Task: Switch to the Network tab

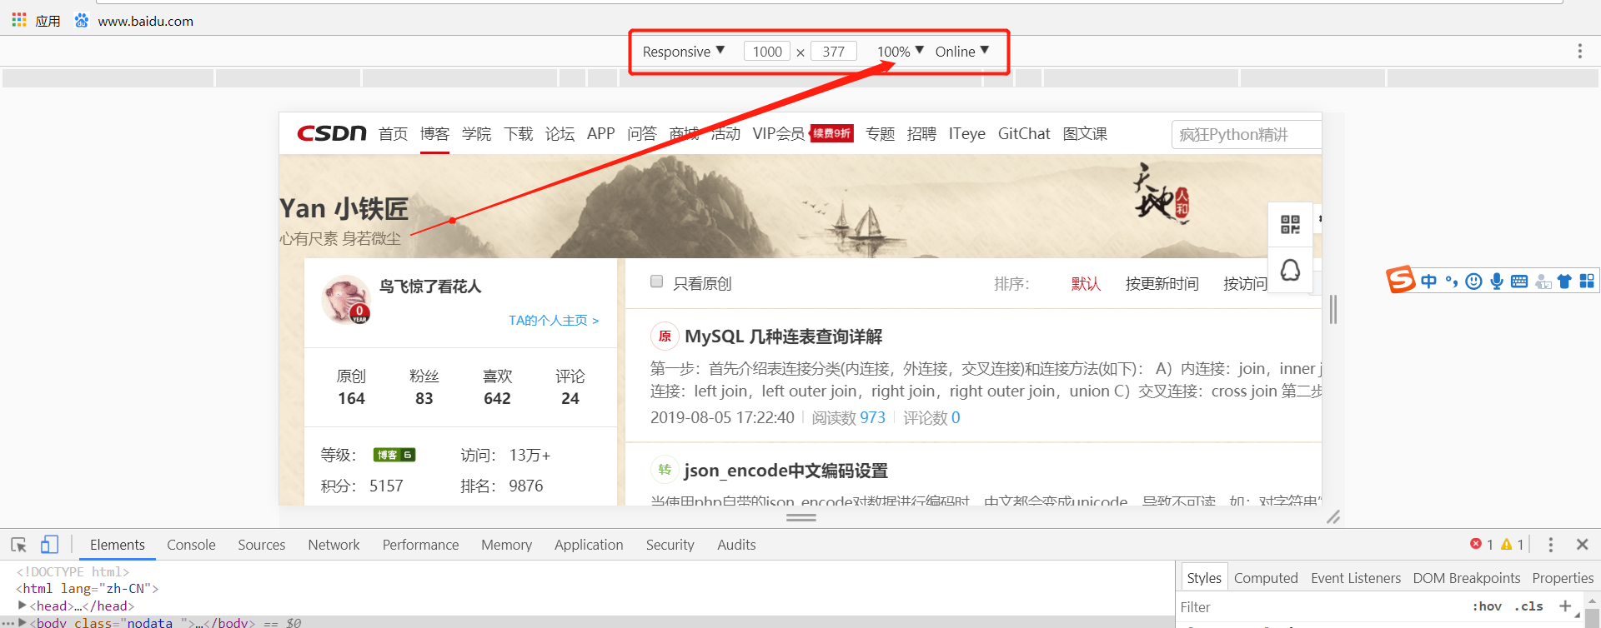Action: pos(334,545)
